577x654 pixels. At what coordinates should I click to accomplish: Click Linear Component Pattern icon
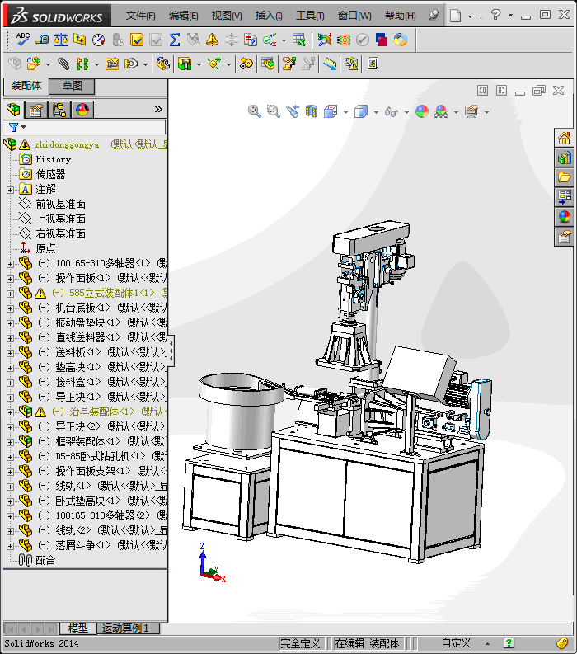point(82,64)
